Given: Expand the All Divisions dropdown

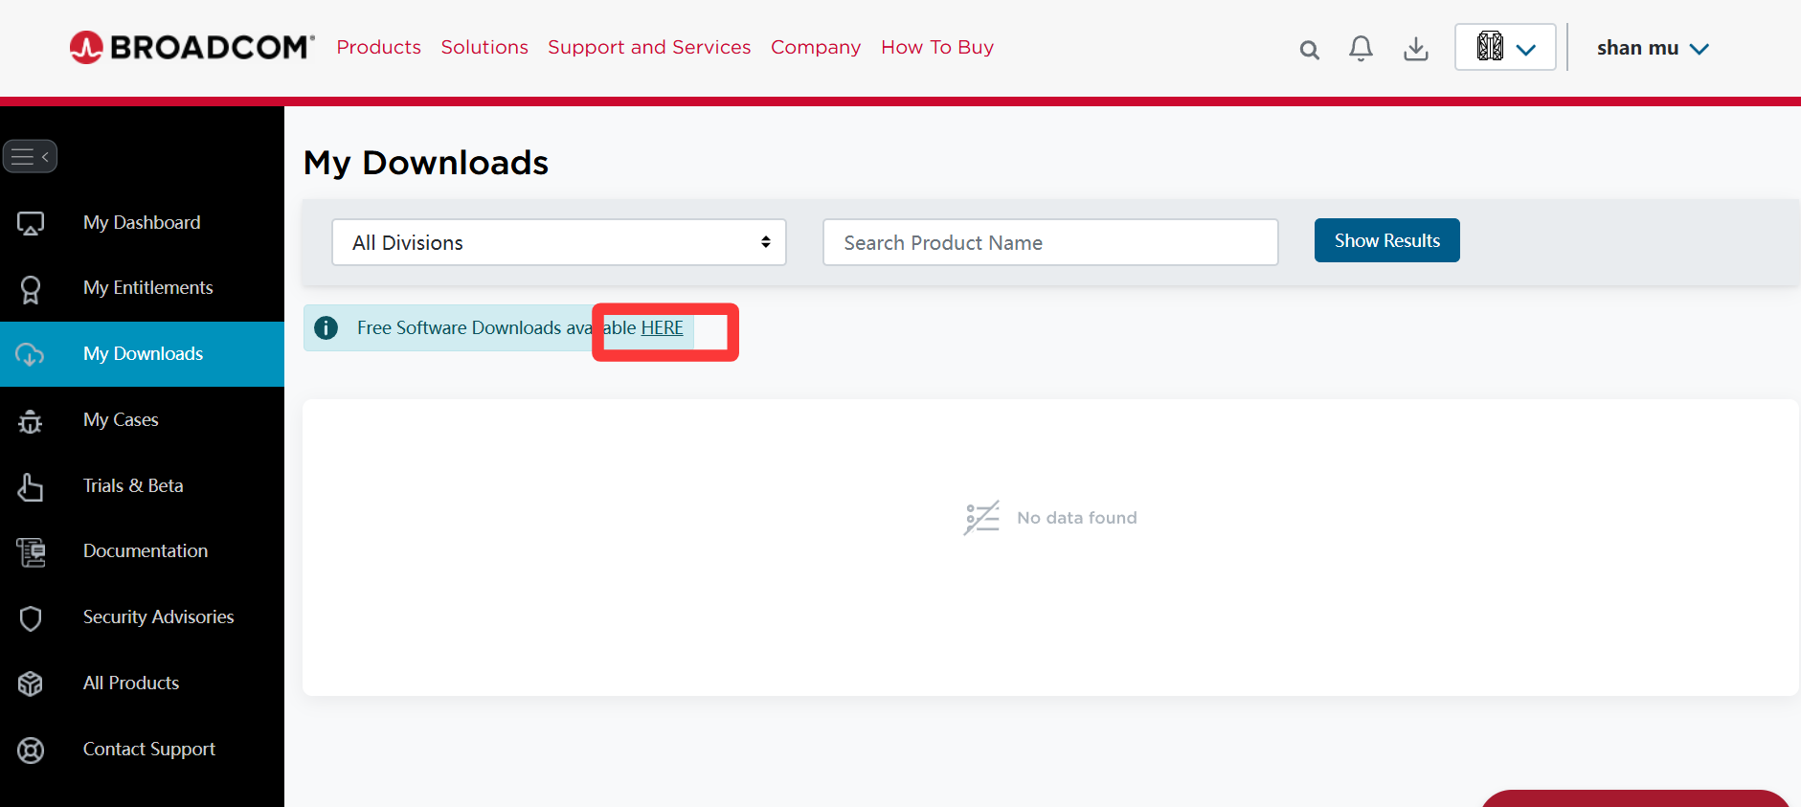Looking at the screenshot, I should click(559, 242).
